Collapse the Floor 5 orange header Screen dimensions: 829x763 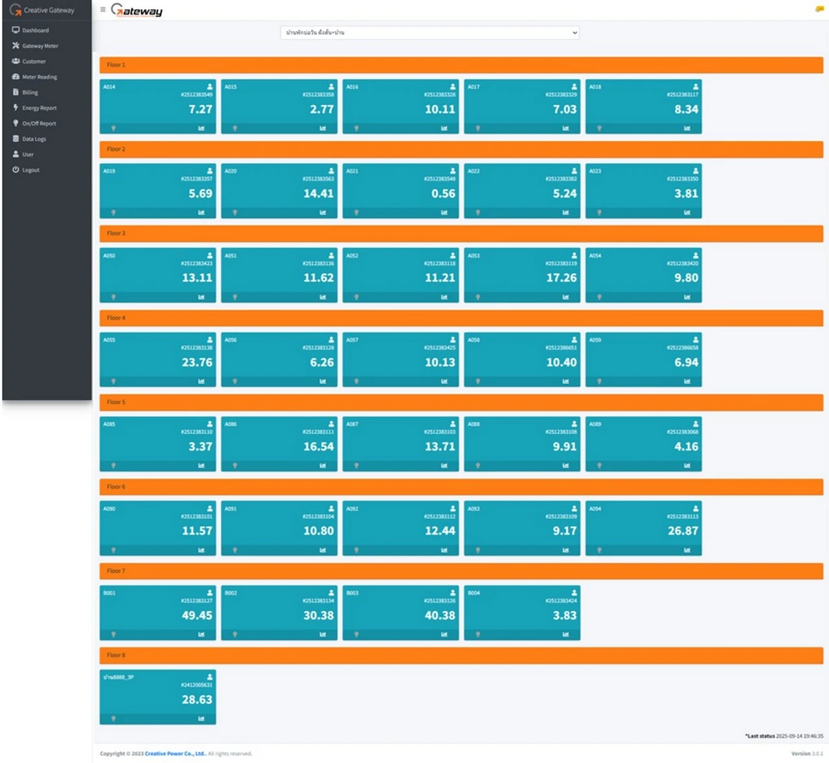(x=461, y=402)
